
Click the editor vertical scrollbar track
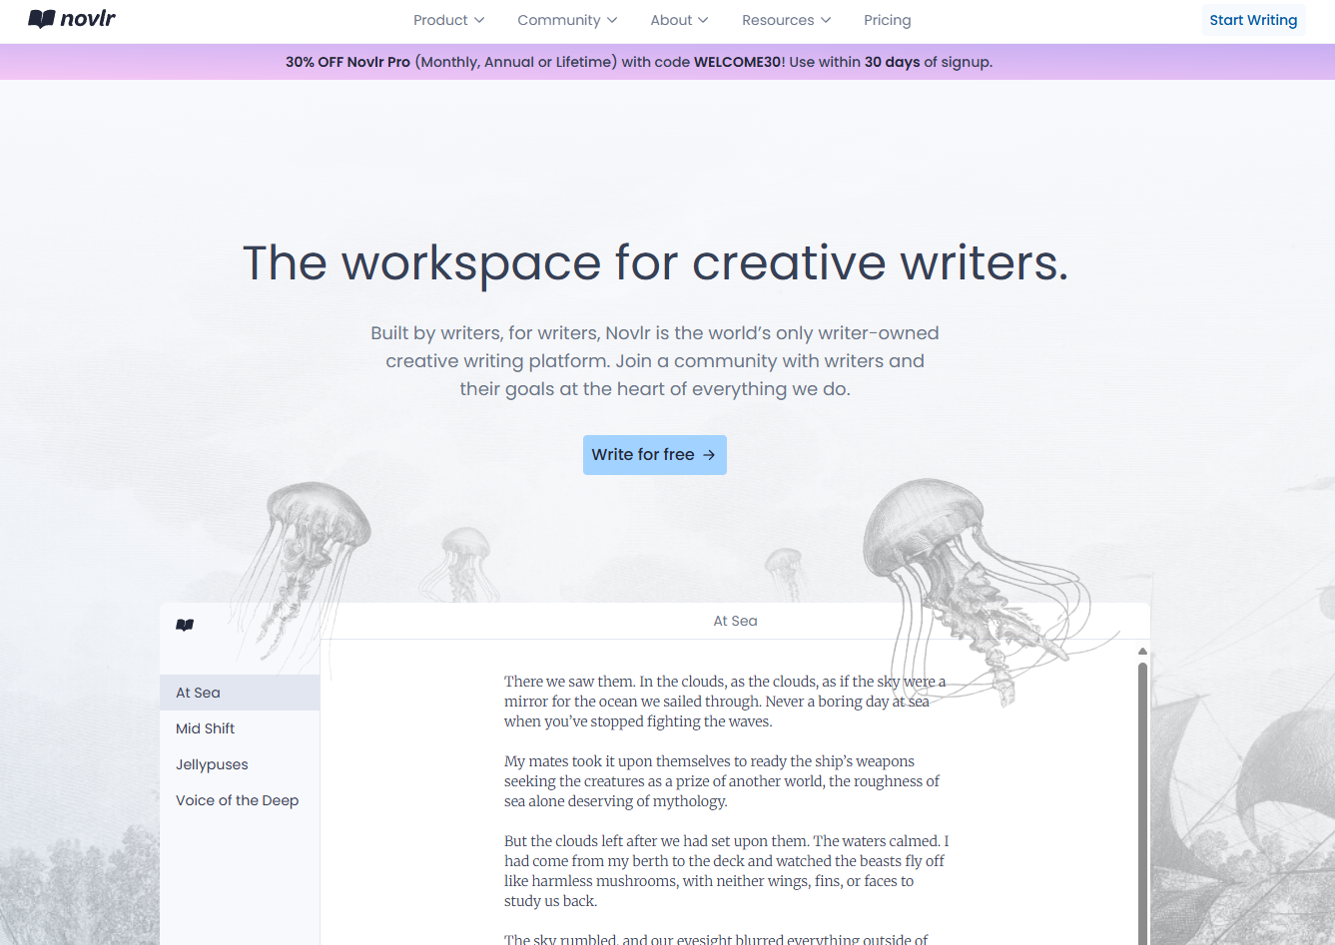pyautogui.click(x=1142, y=798)
